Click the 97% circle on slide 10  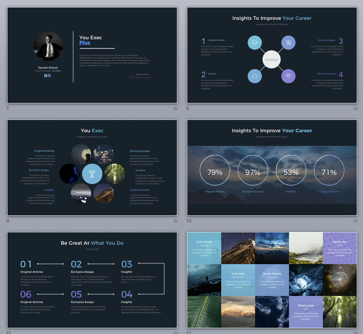click(x=253, y=170)
